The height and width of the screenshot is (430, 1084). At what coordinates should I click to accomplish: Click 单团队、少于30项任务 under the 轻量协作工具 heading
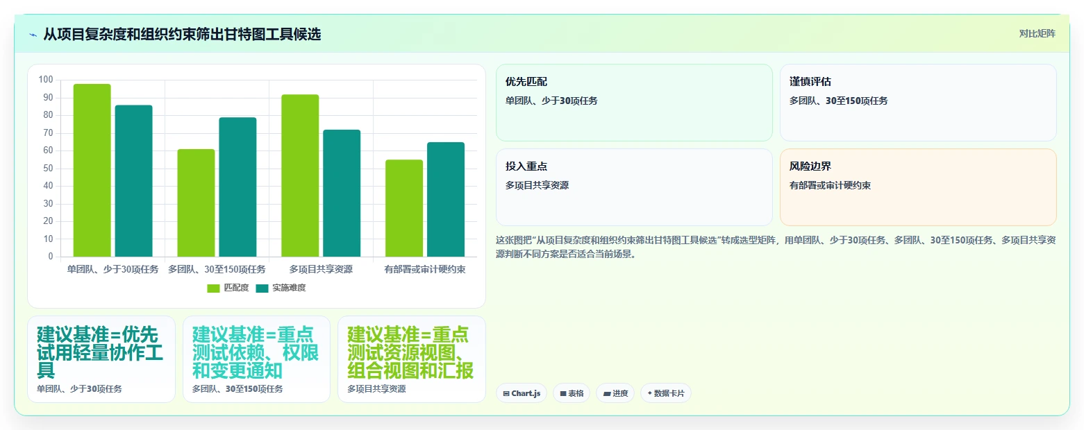[79, 389]
